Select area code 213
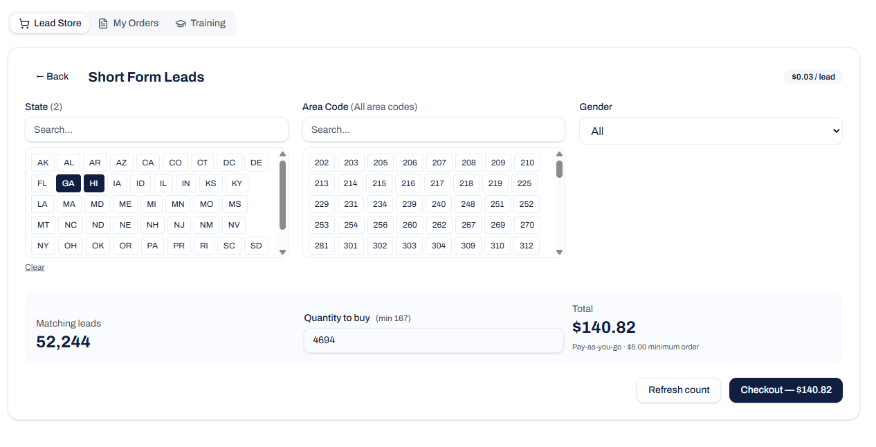 click(x=321, y=183)
